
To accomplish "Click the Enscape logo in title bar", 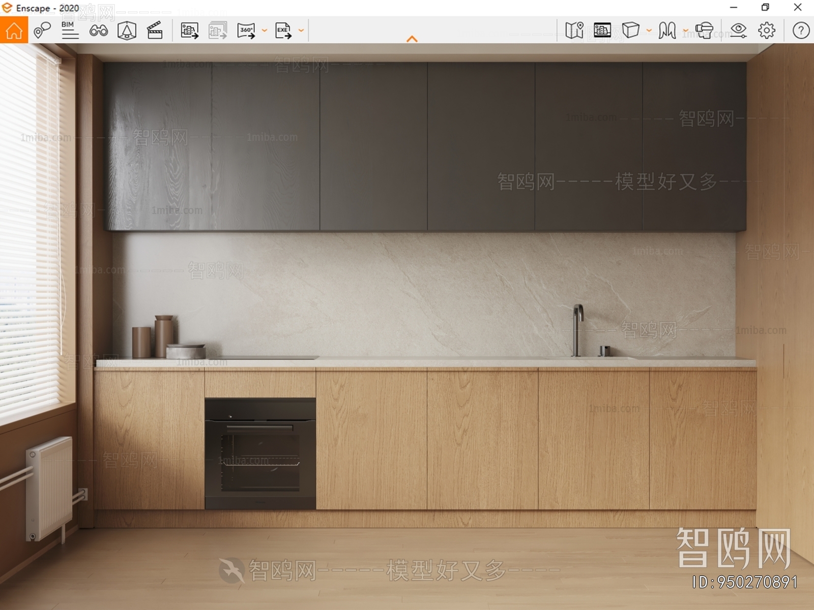I will (7, 8).
